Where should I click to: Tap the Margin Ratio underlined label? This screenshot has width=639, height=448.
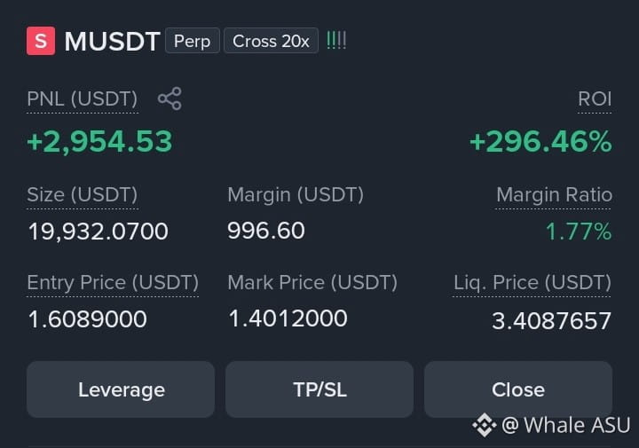tap(554, 194)
